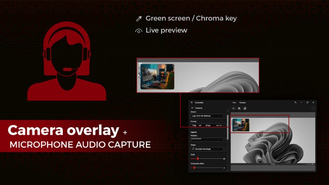
Task: Expand the Position dropdown under Layout
Action: click(208, 139)
